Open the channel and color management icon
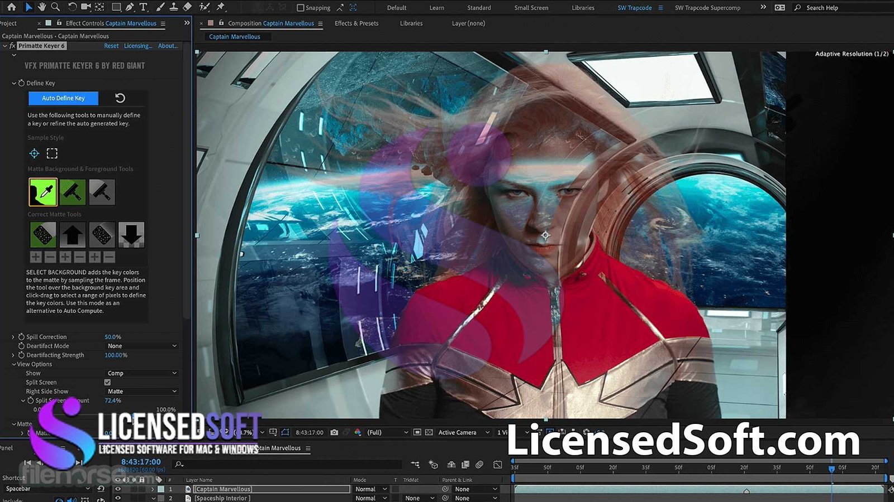Screen dimensions: 894x502 [358, 432]
